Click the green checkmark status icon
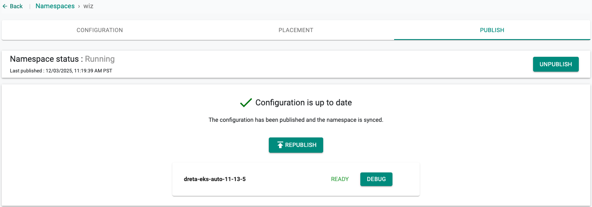This screenshot has height=207, width=592. (246, 103)
